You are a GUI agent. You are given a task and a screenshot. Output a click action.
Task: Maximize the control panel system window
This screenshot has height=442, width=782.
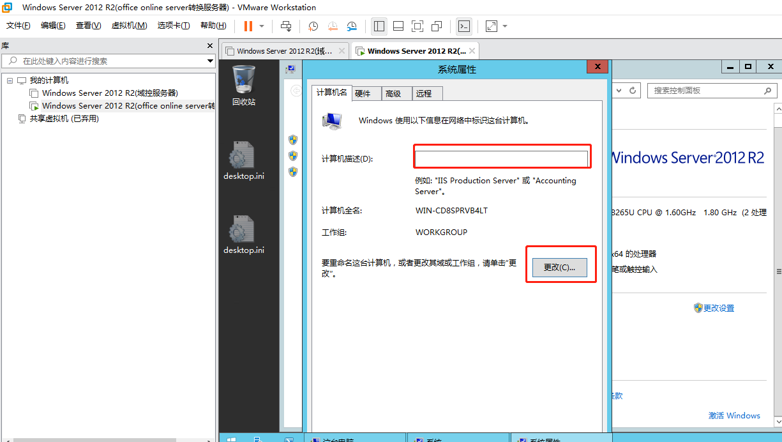click(x=748, y=66)
